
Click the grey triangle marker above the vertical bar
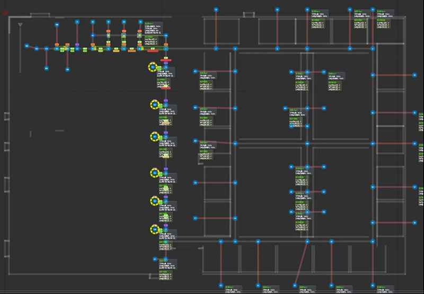pos(20,24)
